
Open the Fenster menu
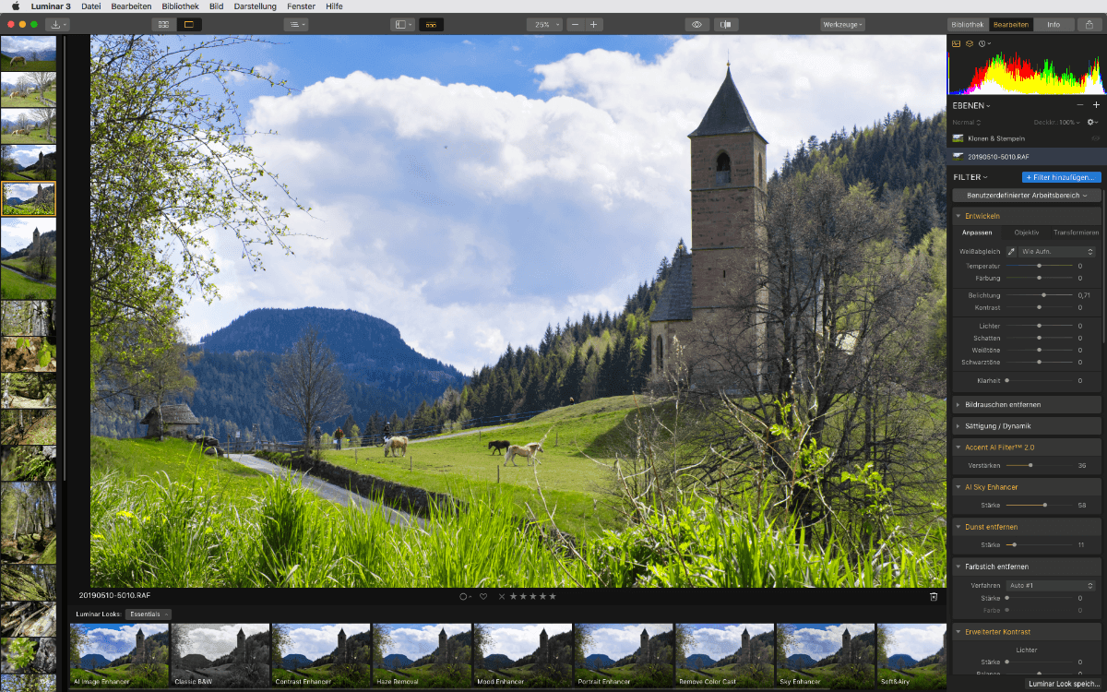pos(302,6)
